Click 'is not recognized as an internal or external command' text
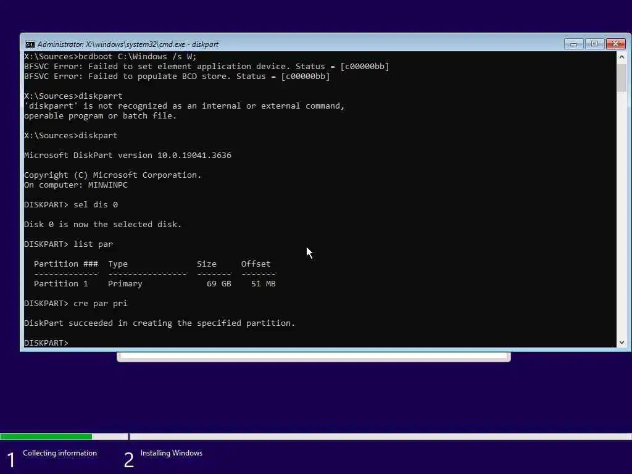Image resolution: width=632 pixels, height=474 pixels. coord(214,106)
